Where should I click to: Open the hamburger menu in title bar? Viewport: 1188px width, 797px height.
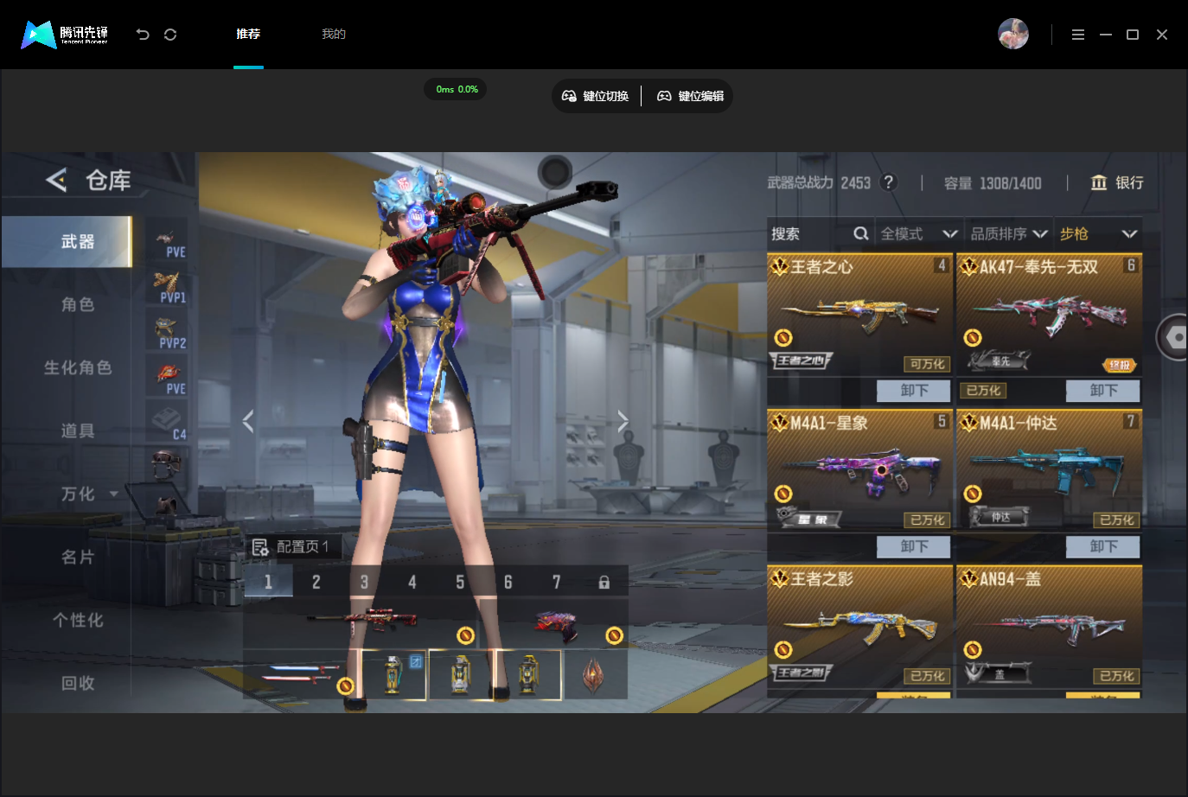point(1078,35)
